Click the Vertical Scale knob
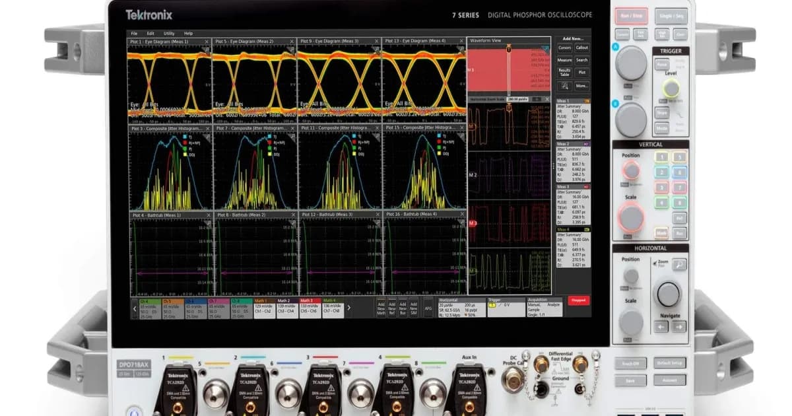The height and width of the screenshot is (416, 792). point(631,217)
